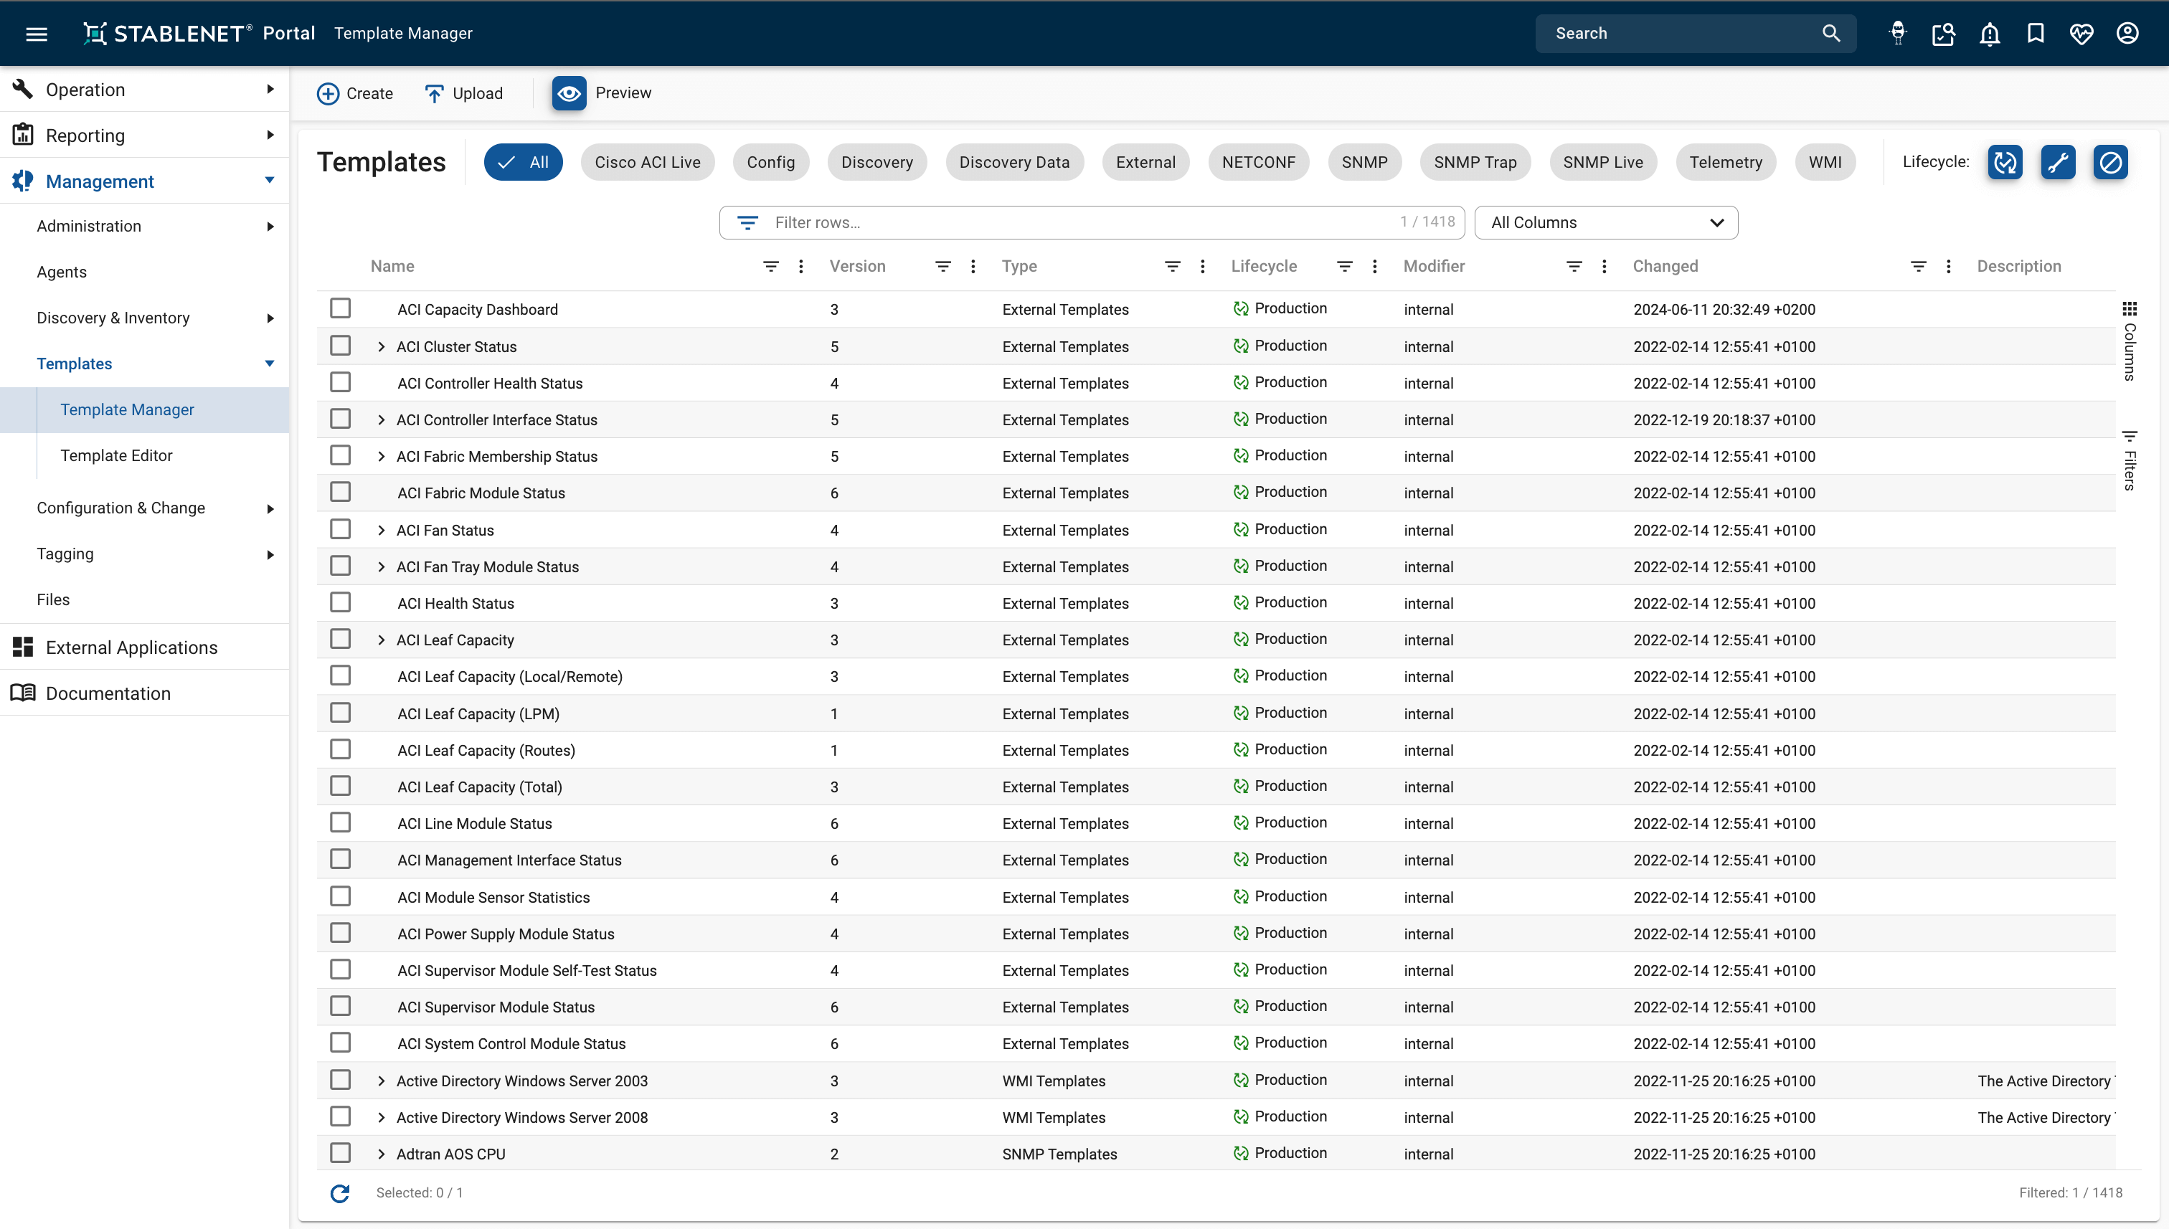Open the Files sidebar link
The image size is (2169, 1229).
click(53, 600)
